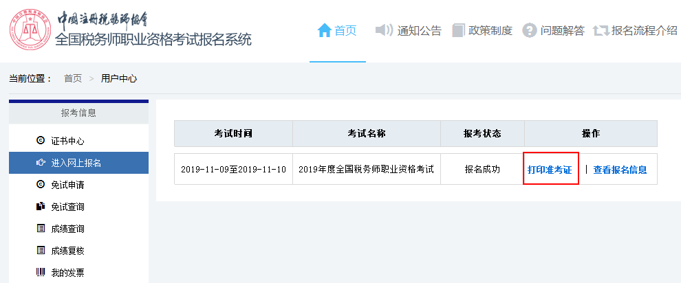Click the home icon beside 首页
Image resolution: width=681 pixels, height=283 pixels.
tap(325, 30)
